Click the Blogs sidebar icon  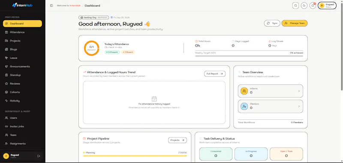tap(6, 49)
